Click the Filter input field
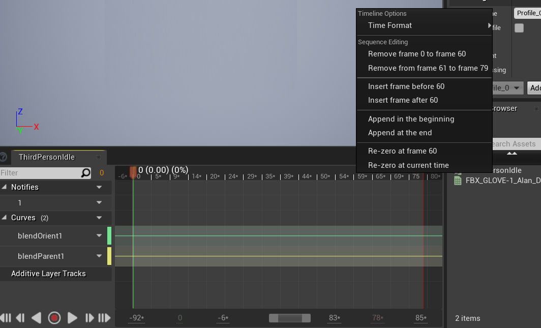Screen dimensions: 541x328 [x=40, y=172]
